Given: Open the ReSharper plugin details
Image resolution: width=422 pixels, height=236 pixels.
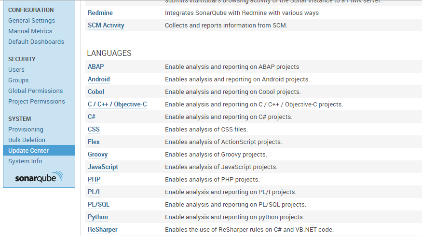Looking at the screenshot, I should coord(103,230).
